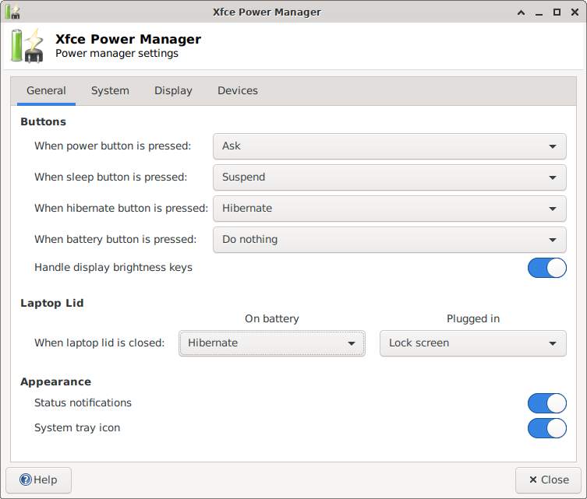
Task: Click the 'When power button is pressed:' label
Action: 113,146
